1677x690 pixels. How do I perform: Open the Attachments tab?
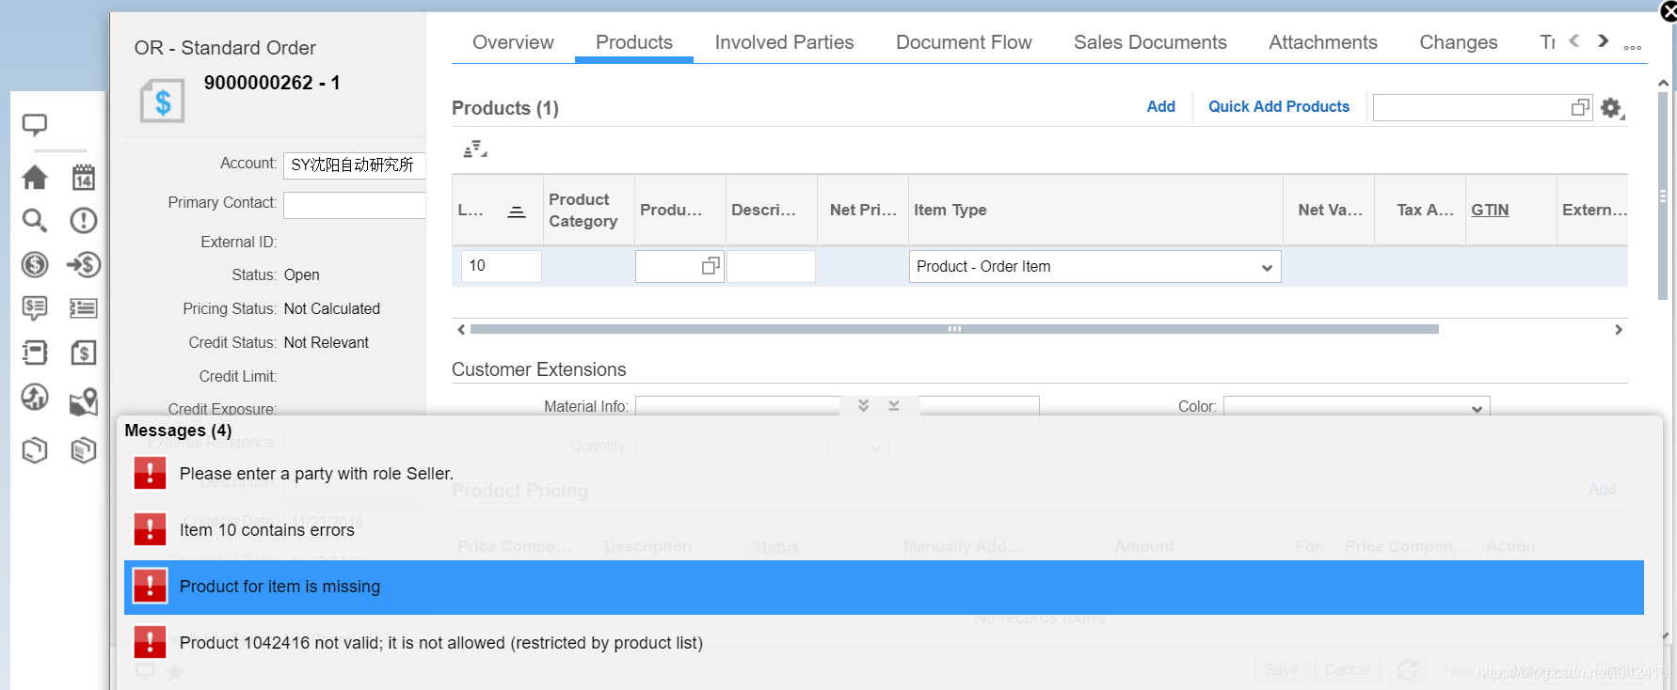1322,42
